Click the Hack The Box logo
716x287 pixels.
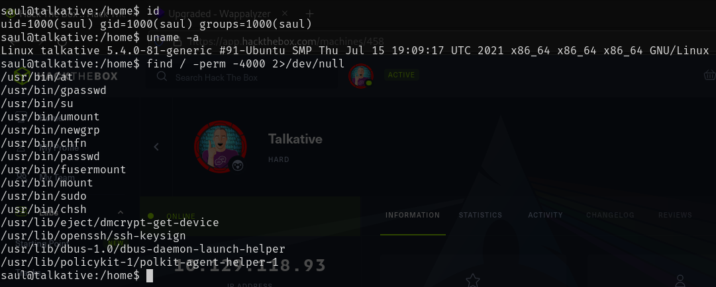66,76
